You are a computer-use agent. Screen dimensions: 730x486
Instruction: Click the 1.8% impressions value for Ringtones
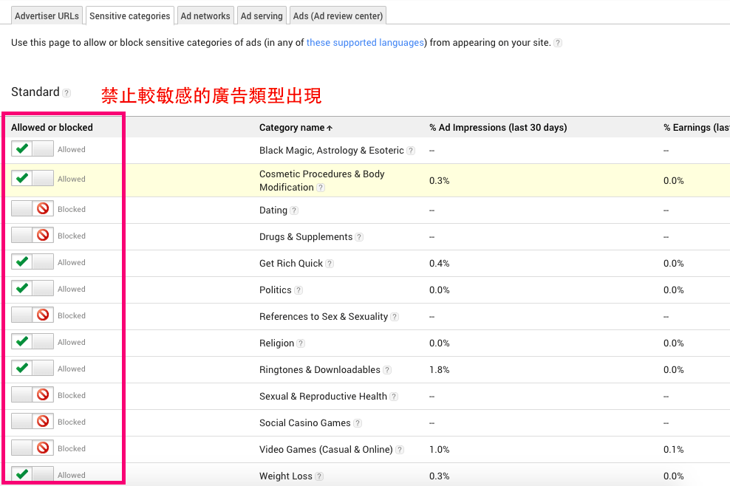440,370
